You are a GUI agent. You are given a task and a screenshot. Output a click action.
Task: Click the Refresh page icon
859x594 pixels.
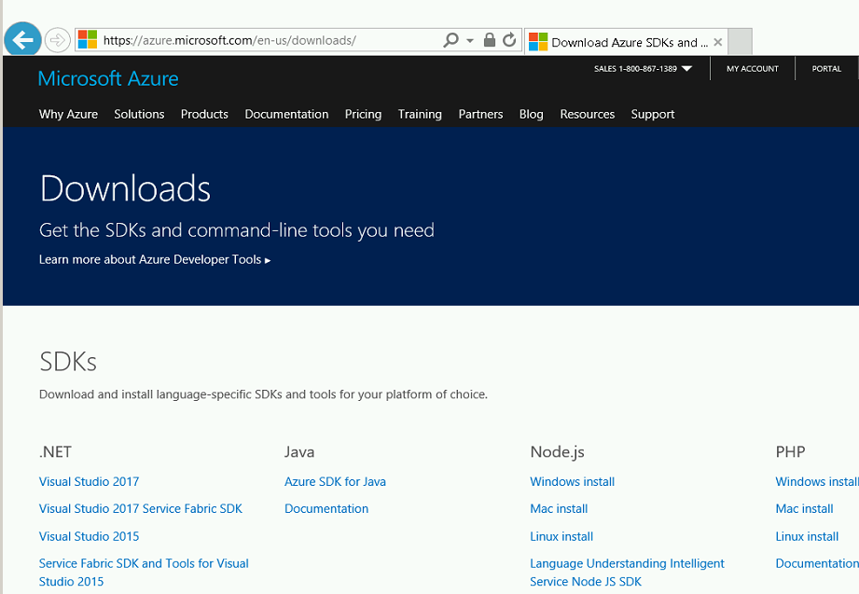509,40
